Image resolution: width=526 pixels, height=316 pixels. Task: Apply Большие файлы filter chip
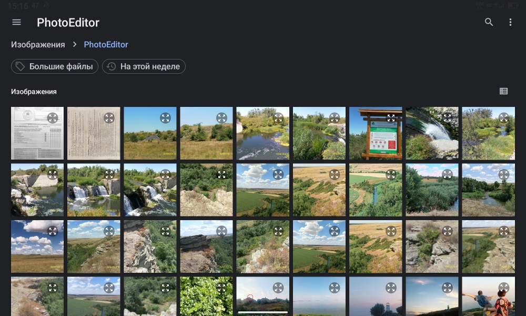(55, 66)
